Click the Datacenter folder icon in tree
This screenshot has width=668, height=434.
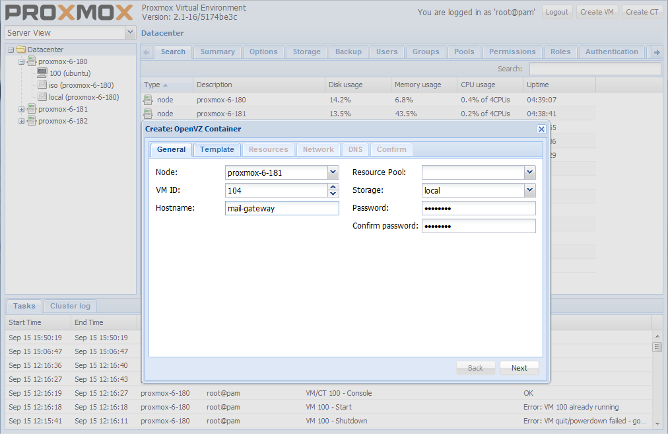pos(21,50)
